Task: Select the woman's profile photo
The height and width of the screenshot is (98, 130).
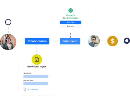Action: pos(8,42)
